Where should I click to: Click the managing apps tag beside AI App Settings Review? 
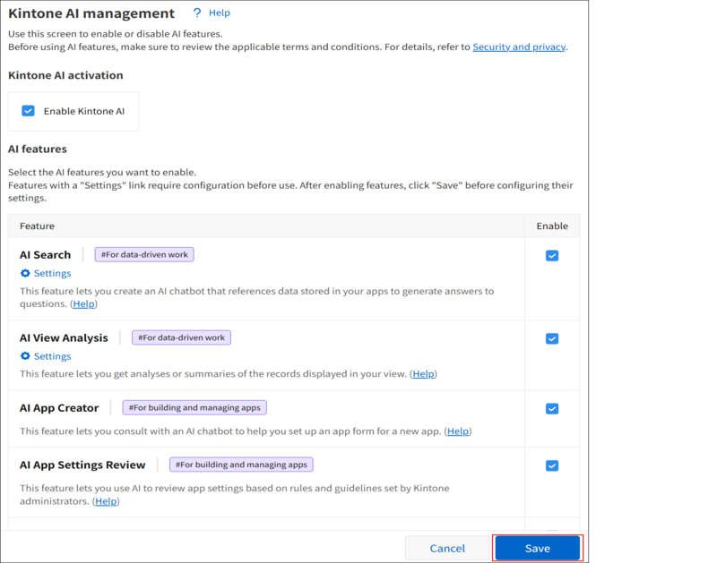pos(241,465)
